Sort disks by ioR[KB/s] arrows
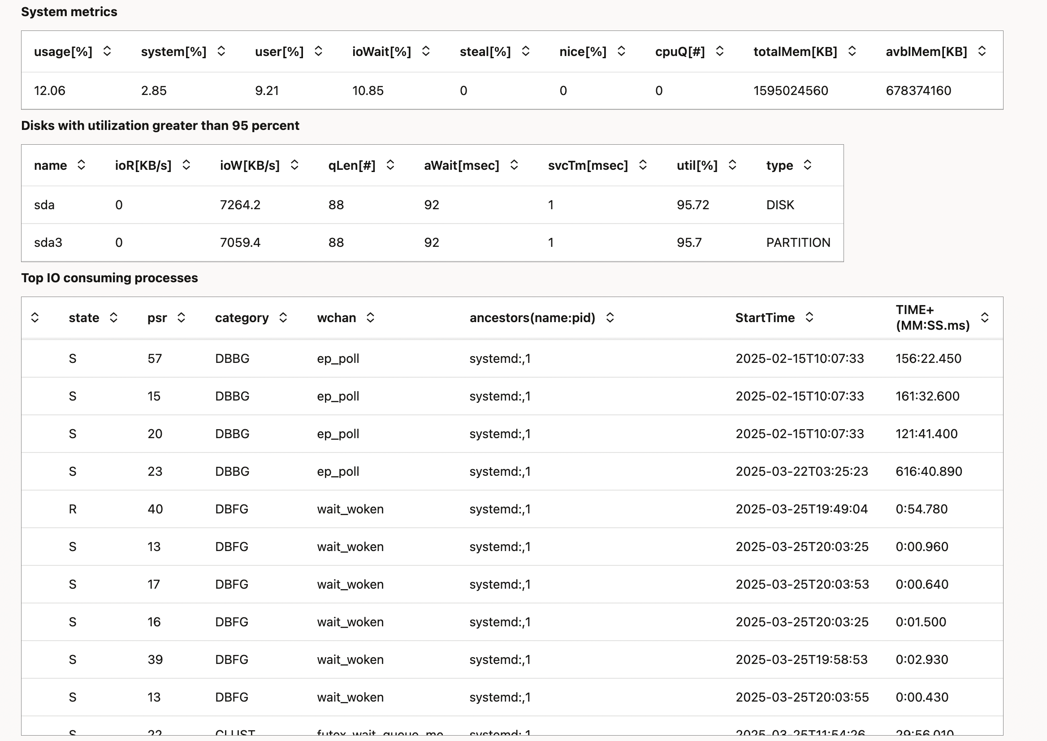 coord(186,165)
